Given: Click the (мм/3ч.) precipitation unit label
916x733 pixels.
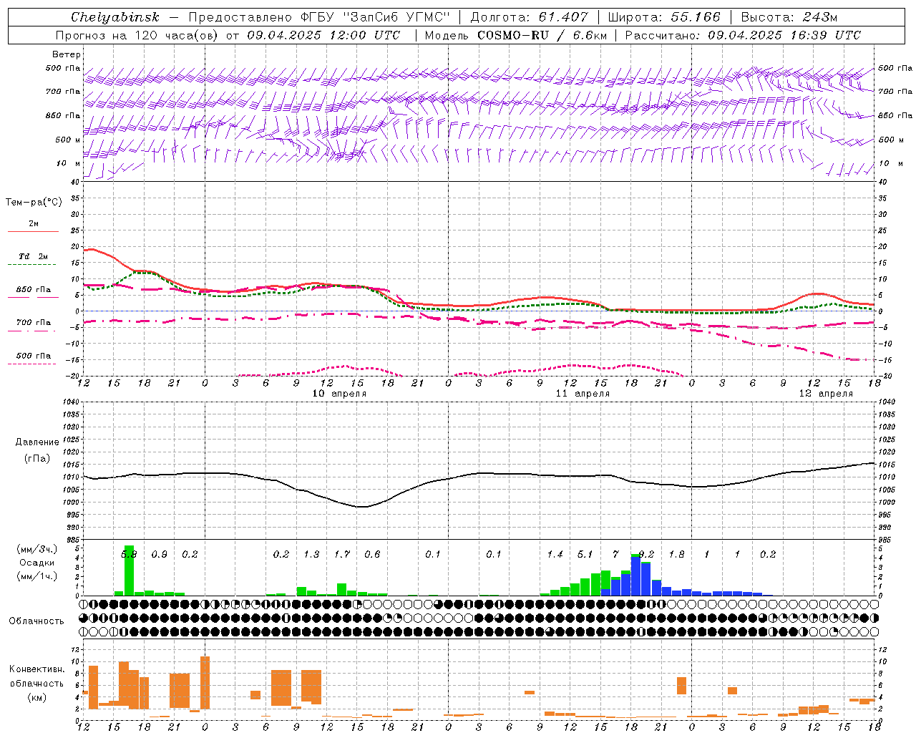Looking at the screenshot, I should click(37, 549).
